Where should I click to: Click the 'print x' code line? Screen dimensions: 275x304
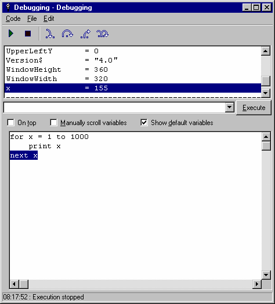coord(45,146)
